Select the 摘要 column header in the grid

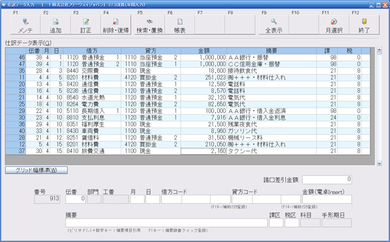click(x=271, y=51)
